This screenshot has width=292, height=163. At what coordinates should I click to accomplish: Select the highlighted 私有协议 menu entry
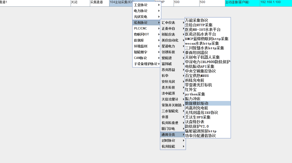pyautogui.click(x=147, y=23)
